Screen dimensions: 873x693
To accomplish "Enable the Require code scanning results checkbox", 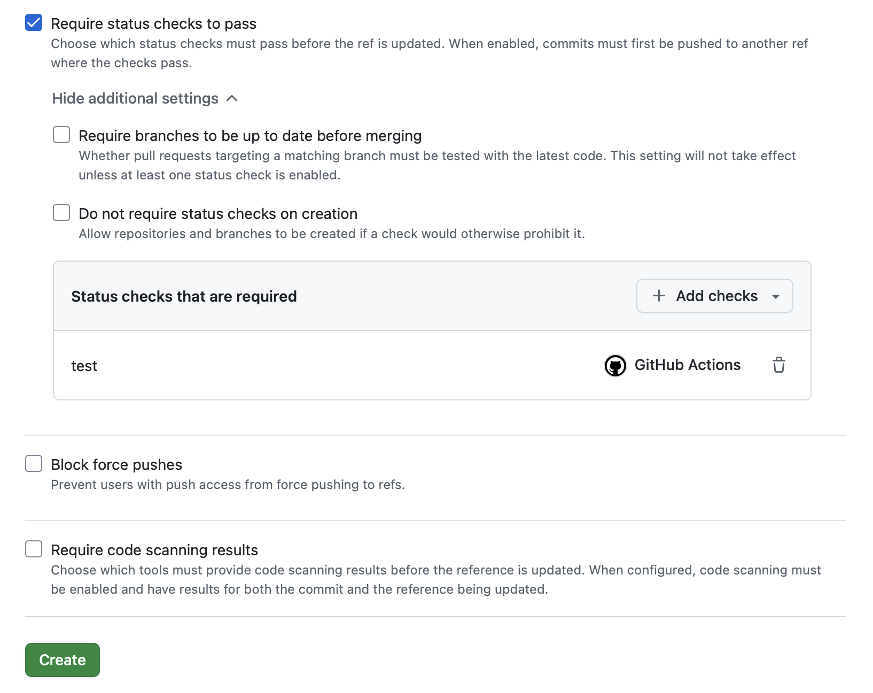I will tap(34, 549).
